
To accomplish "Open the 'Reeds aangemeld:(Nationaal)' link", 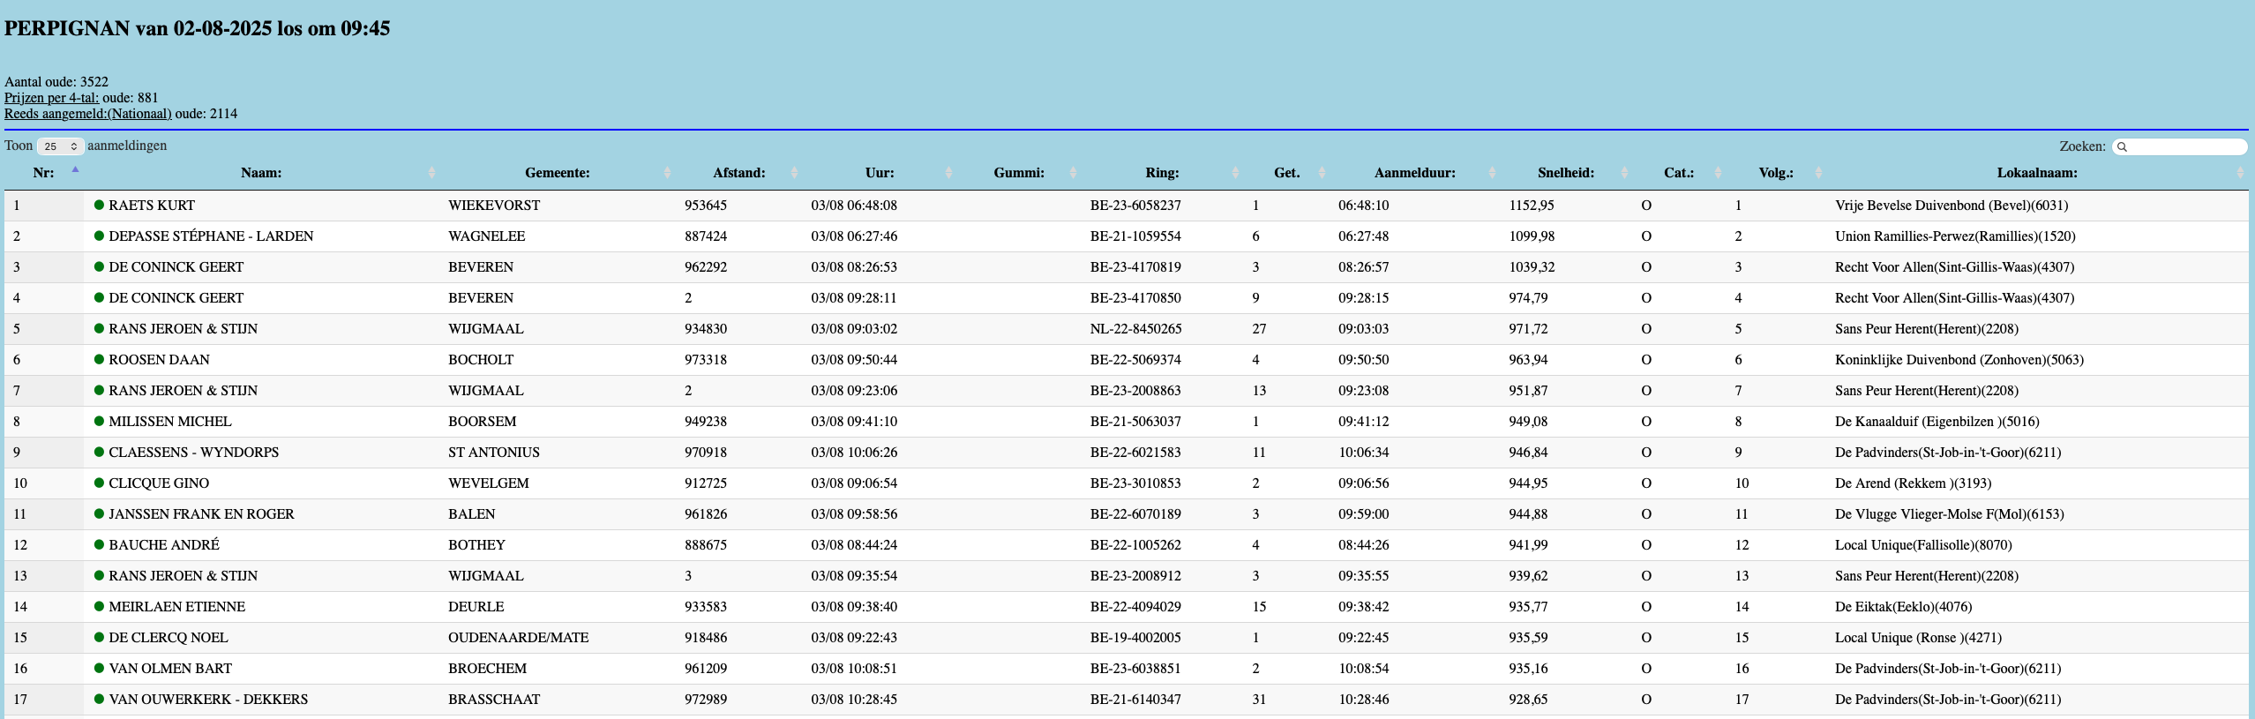I will [87, 114].
